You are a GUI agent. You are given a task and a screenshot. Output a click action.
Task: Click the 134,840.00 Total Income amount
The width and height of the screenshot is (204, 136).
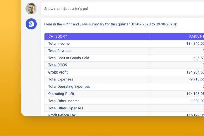(x=195, y=44)
